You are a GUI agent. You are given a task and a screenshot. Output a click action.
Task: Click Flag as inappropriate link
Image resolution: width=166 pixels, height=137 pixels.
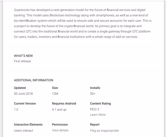(x=104, y=131)
